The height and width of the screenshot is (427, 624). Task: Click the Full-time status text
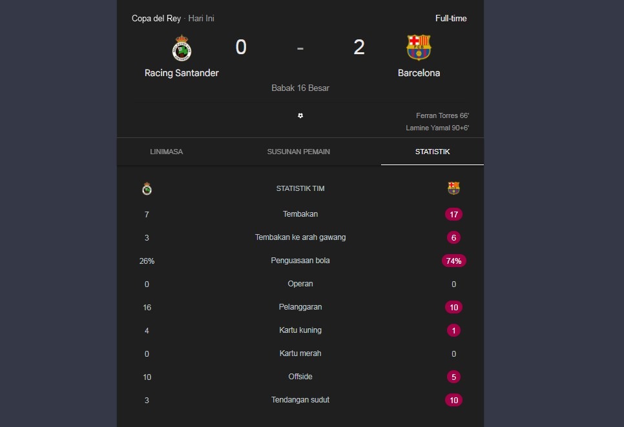[x=451, y=19]
